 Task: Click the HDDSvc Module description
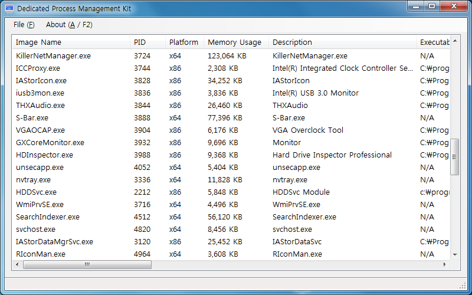301,192
